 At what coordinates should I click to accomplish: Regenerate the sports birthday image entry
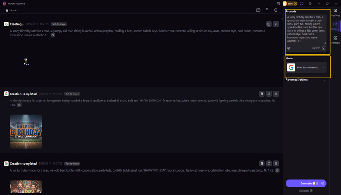click(x=269, y=94)
